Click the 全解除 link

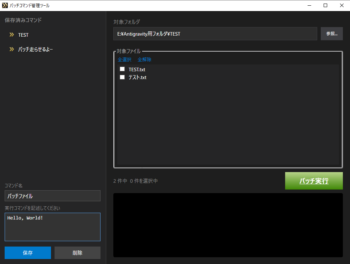144,59
